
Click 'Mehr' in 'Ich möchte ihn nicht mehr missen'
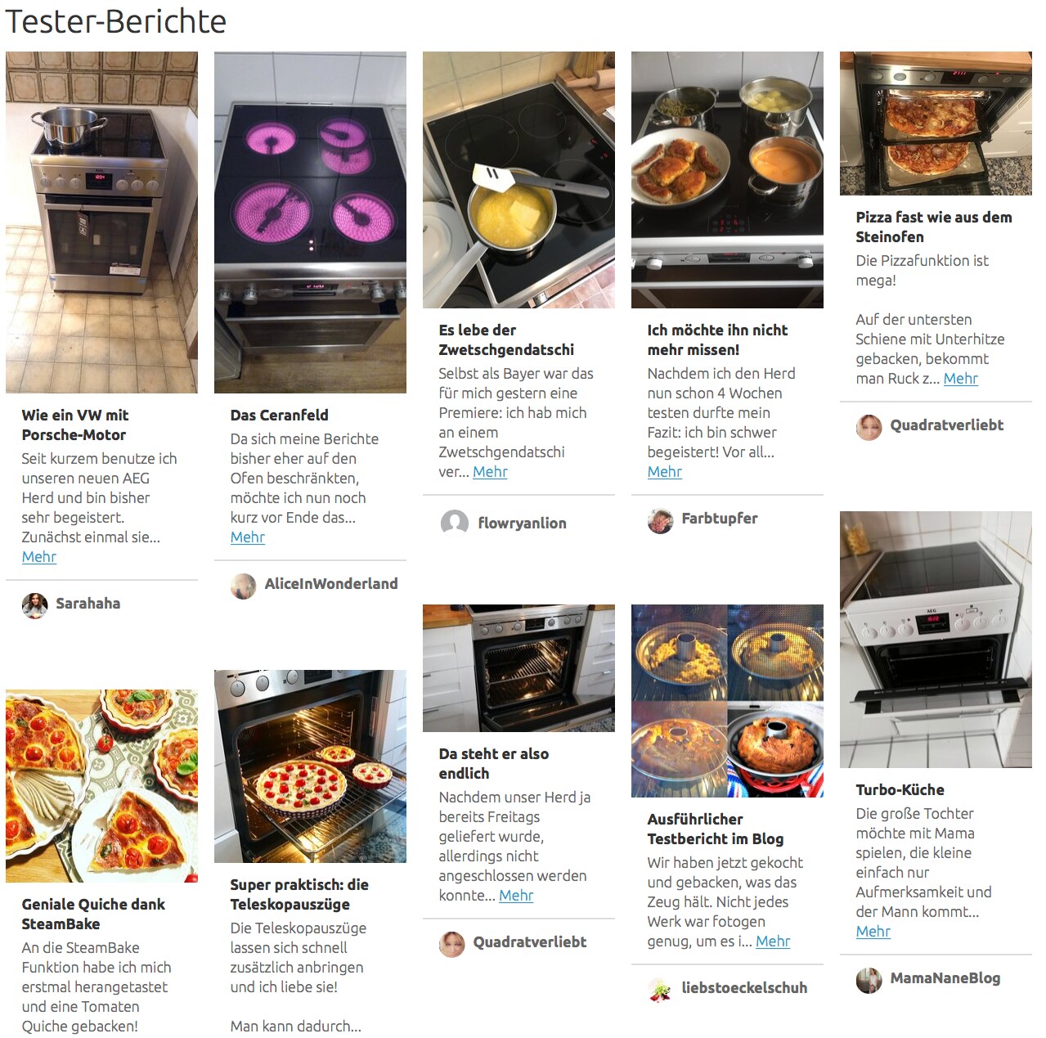tap(665, 472)
